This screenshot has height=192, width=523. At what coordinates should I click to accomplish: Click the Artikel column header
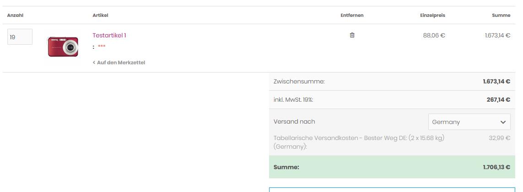pyautogui.click(x=100, y=15)
